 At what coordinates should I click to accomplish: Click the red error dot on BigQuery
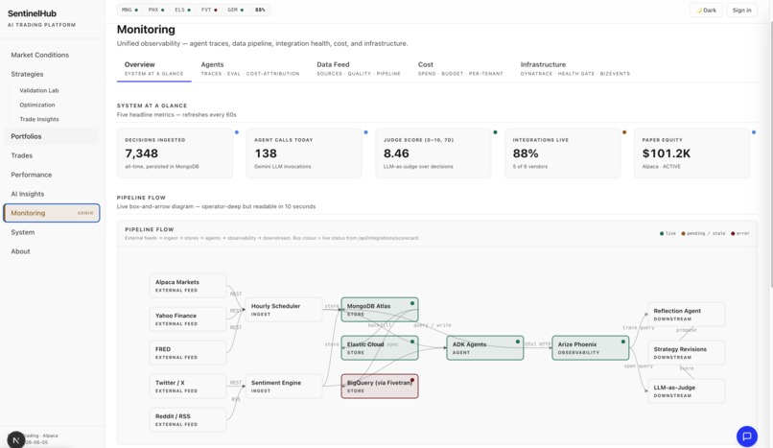[412, 380]
